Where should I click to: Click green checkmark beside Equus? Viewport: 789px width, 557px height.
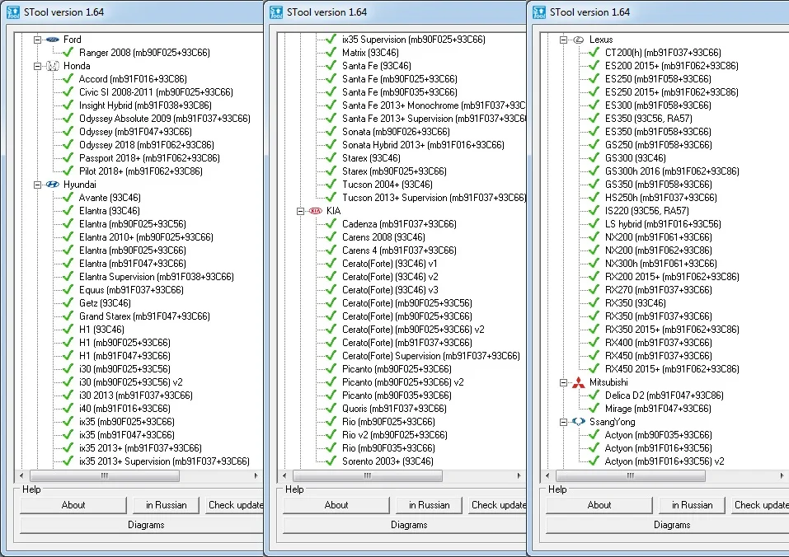(x=68, y=289)
